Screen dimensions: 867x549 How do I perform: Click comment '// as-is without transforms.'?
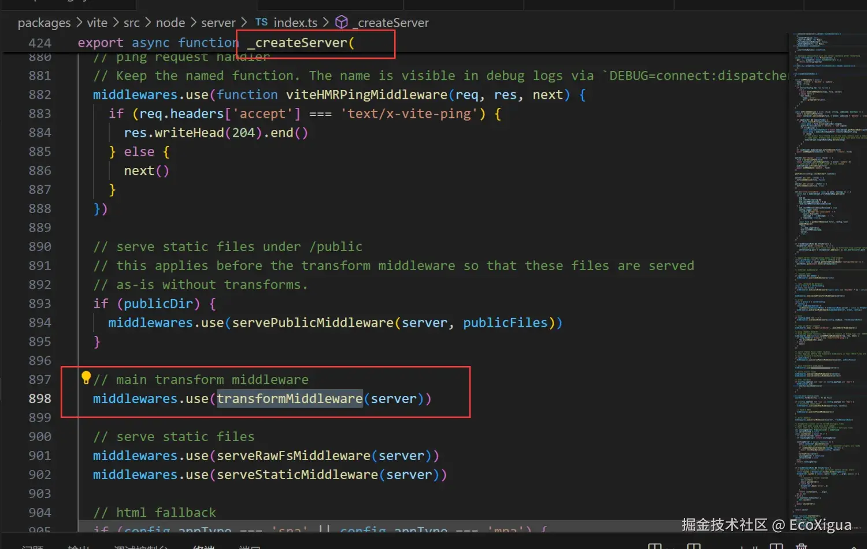coord(201,285)
